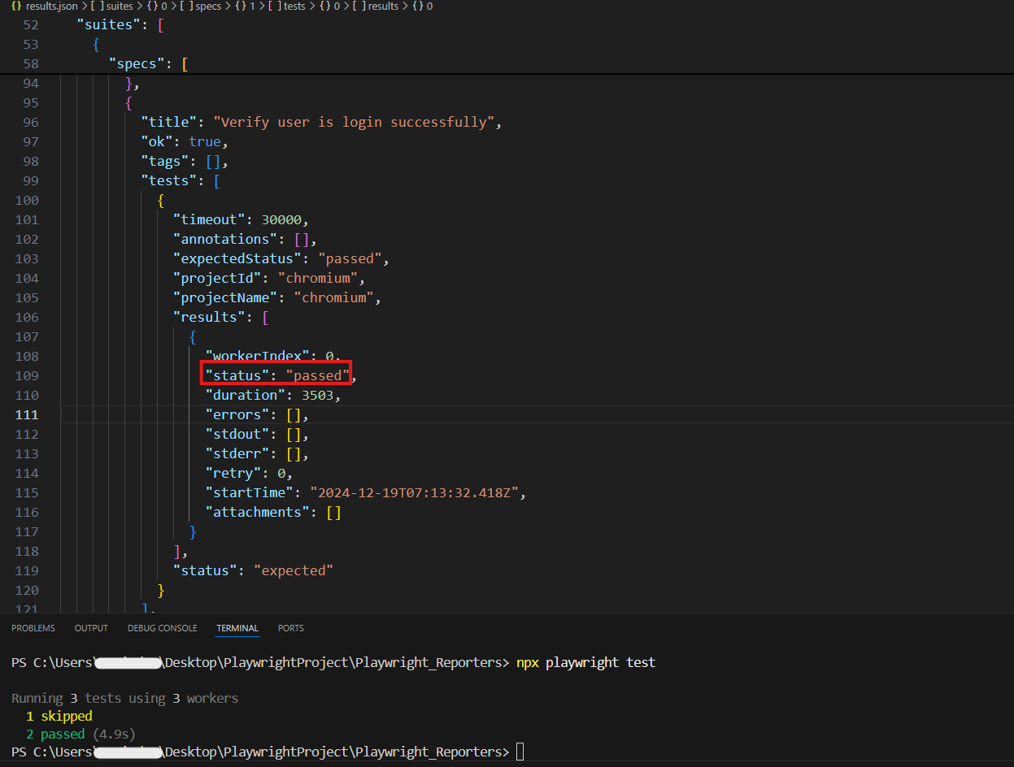Click line number 120 in the gutter
The image size is (1014, 767).
click(27, 590)
